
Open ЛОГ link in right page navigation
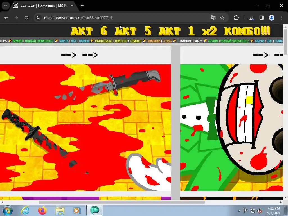coord(269,41)
